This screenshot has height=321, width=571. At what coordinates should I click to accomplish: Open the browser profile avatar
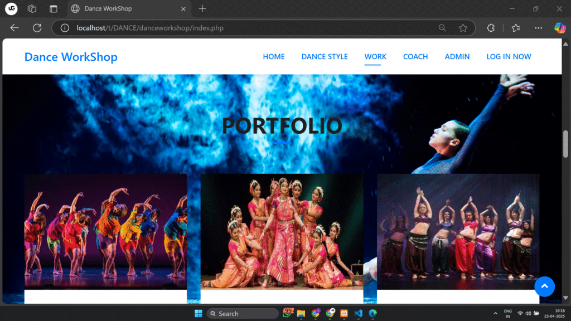pos(11,9)
